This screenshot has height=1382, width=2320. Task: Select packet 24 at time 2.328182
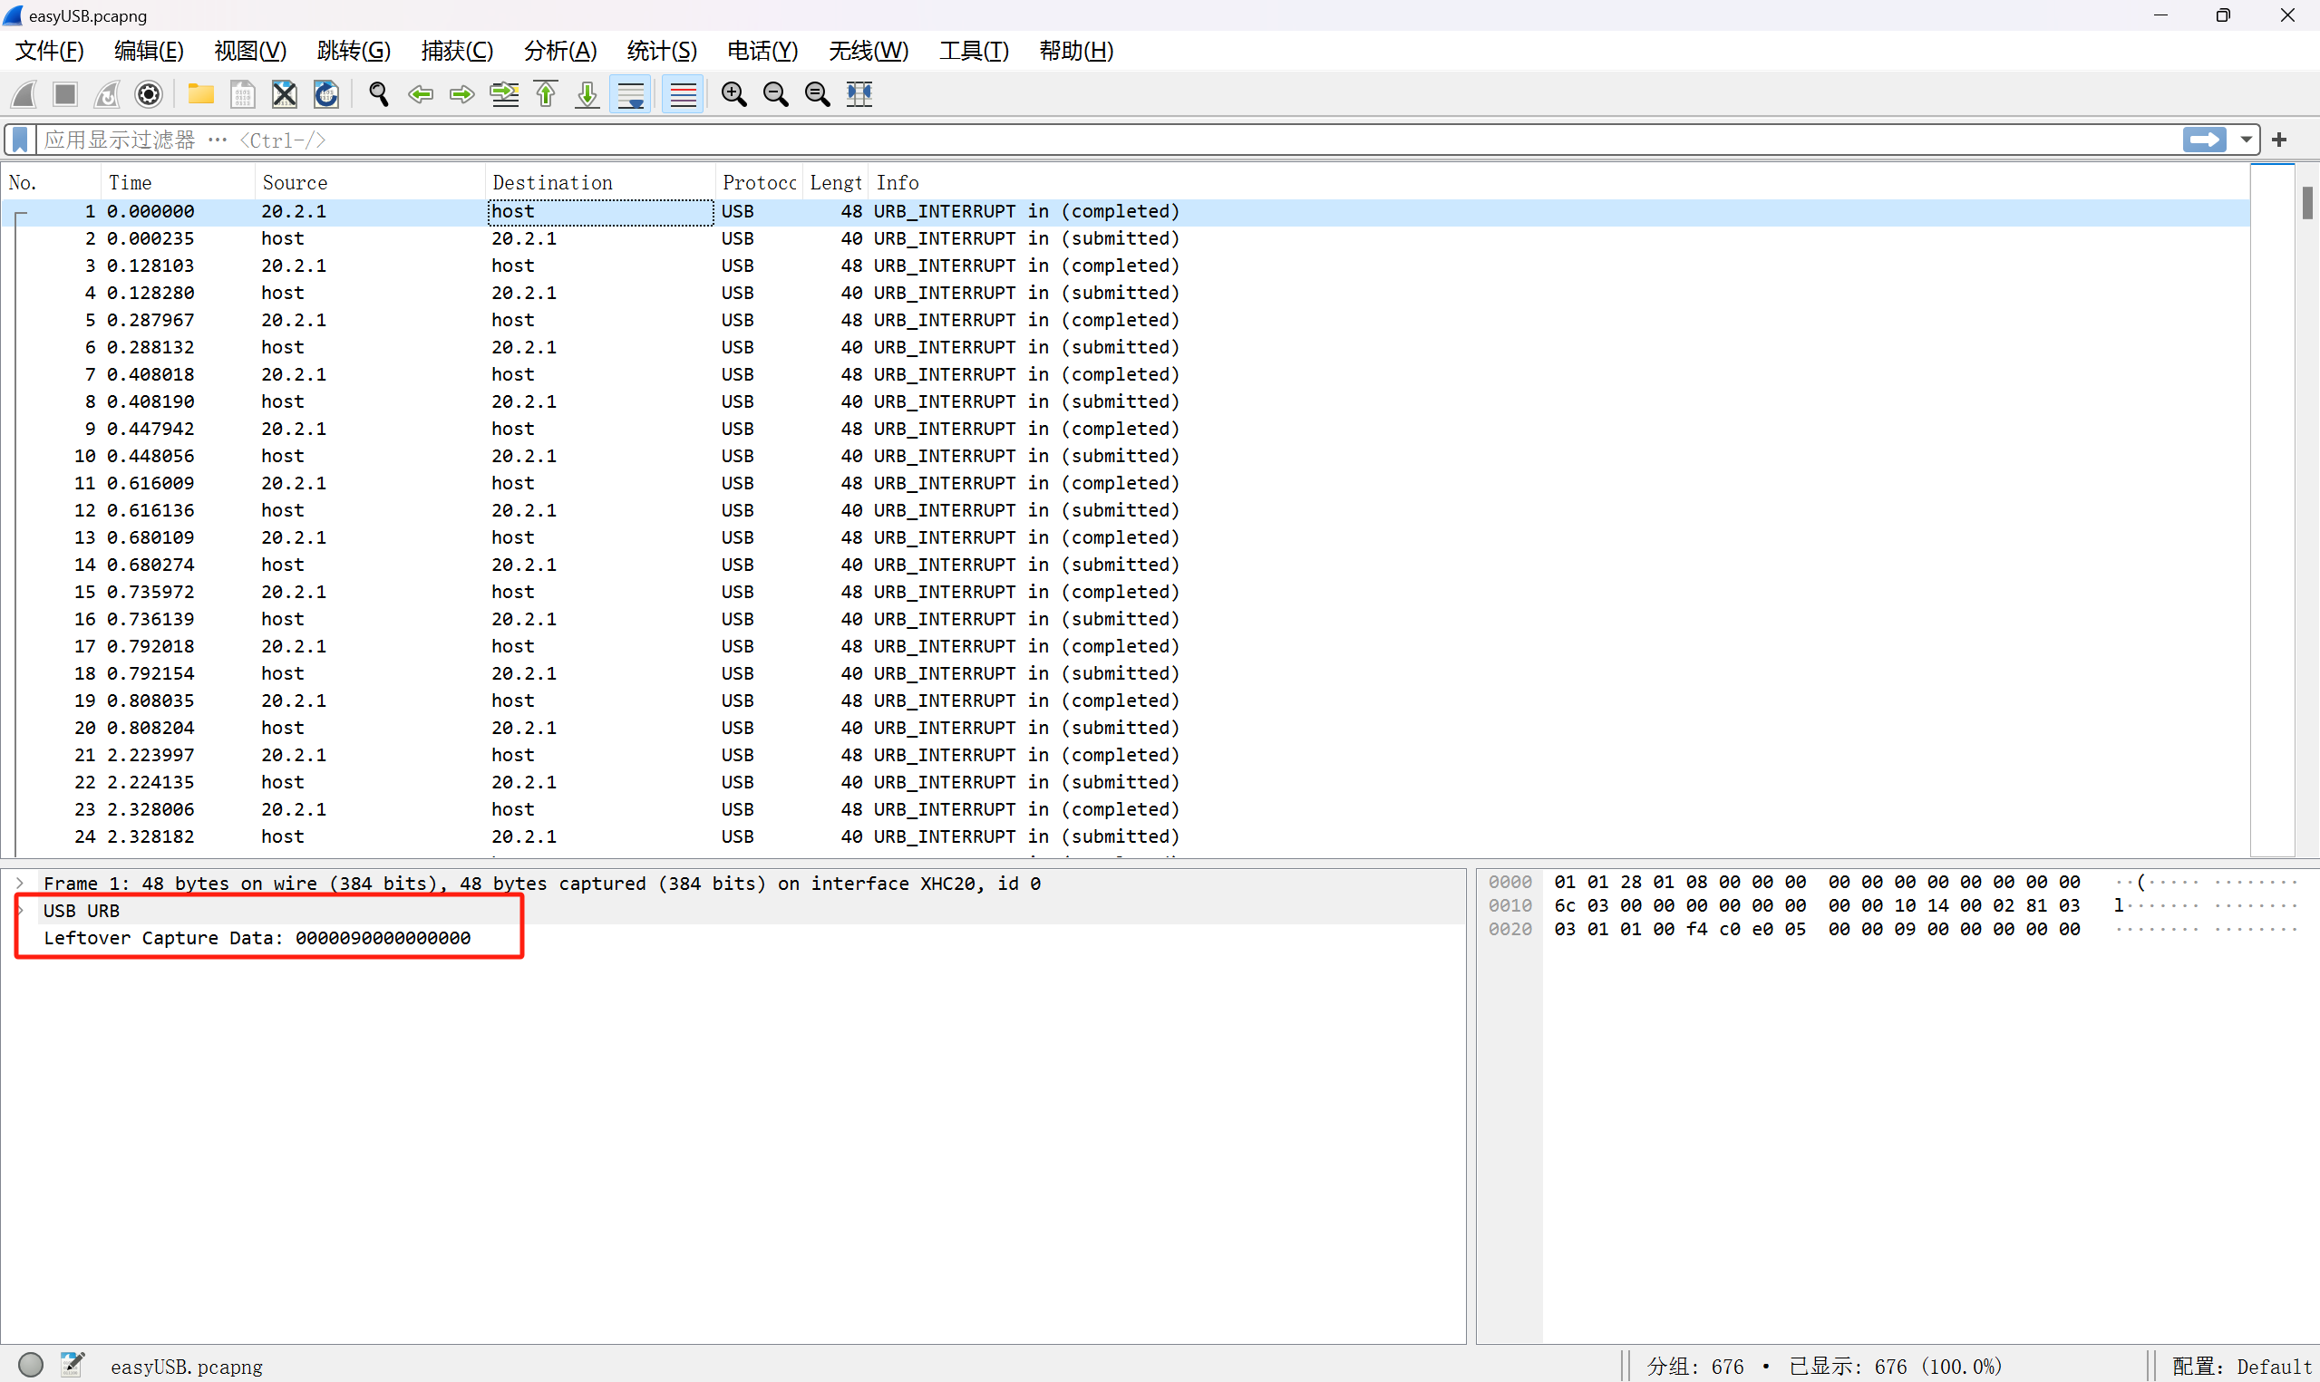[x=1127, y=836]
